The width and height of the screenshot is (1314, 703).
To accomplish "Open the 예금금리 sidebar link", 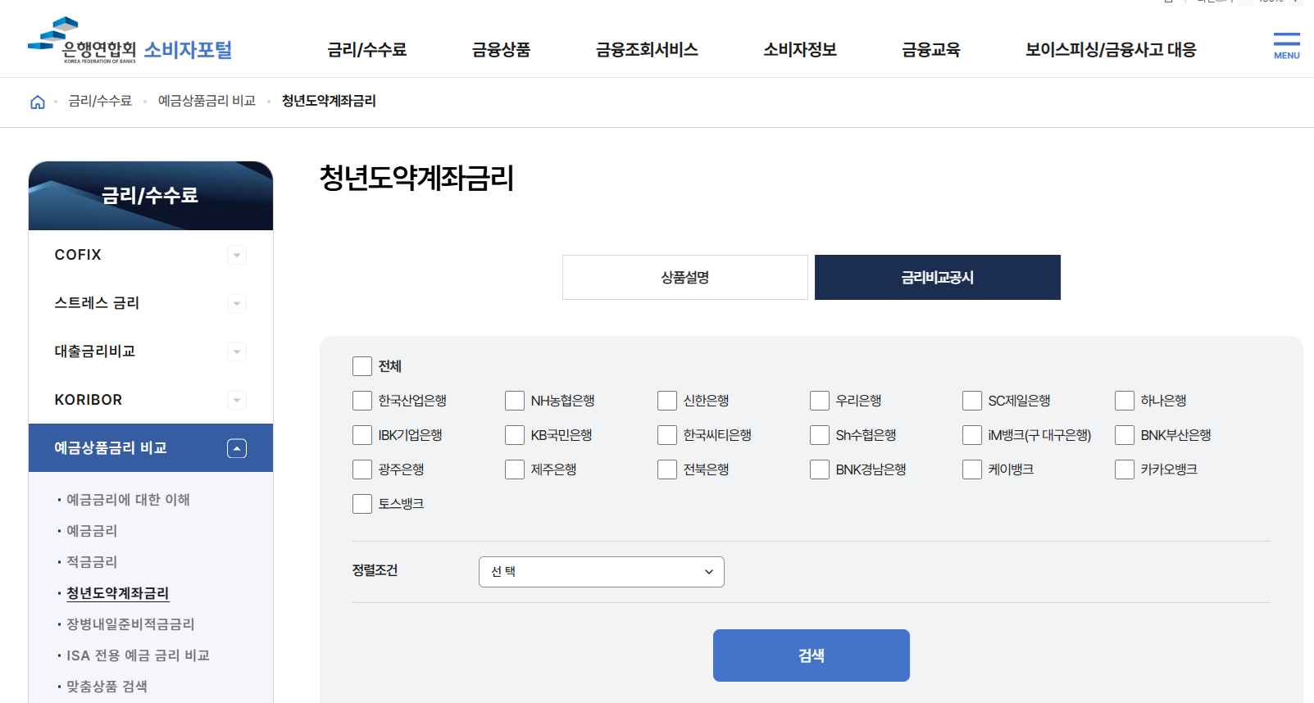I will pos(92,531).
